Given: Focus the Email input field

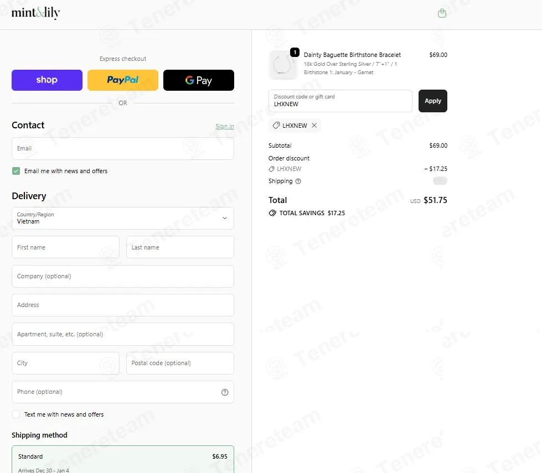Looking at the screenshot, I should (123, 149).
